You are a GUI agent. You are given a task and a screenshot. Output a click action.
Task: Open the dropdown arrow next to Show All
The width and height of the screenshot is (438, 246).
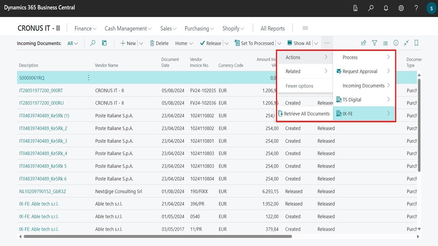click(x=316, y=43)
